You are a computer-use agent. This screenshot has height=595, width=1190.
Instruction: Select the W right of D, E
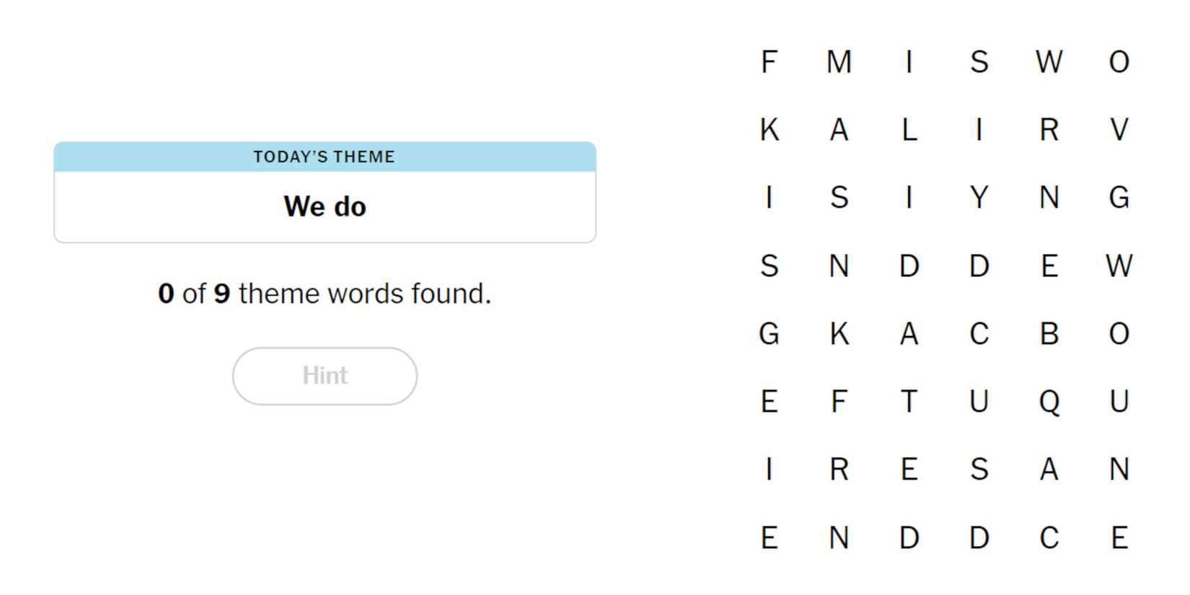[1119, 266]
